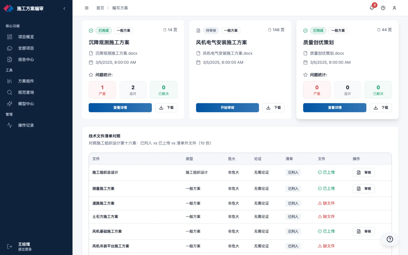408x255 pixels.
Task: Click the 操作记录 activity icon
Action: tap(10, 125)
